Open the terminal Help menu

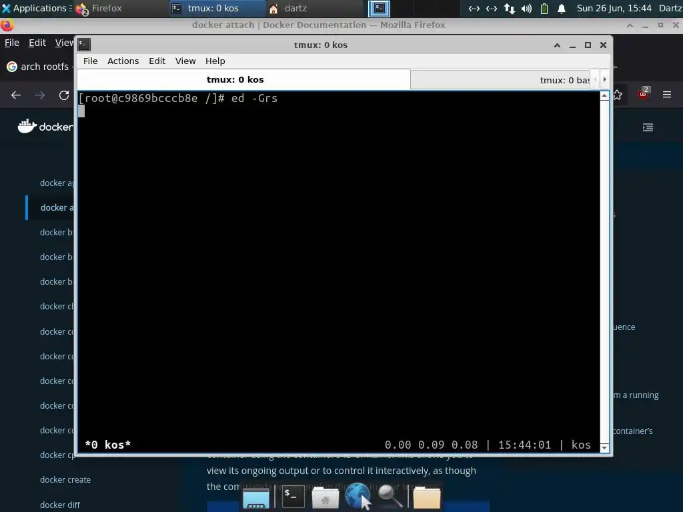215,61
